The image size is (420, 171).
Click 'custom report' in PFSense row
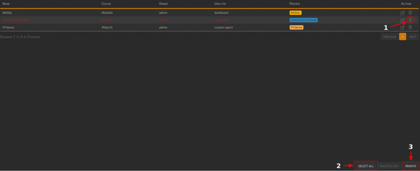tap(224, 27)
